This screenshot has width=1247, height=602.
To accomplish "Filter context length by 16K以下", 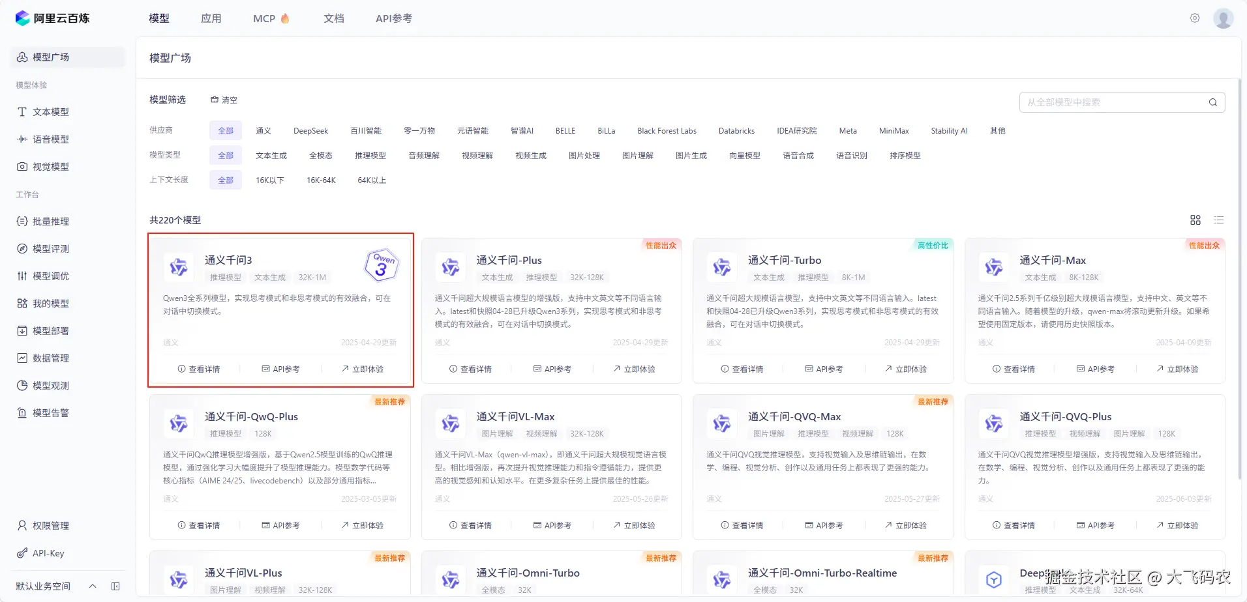I will point(270,180).
